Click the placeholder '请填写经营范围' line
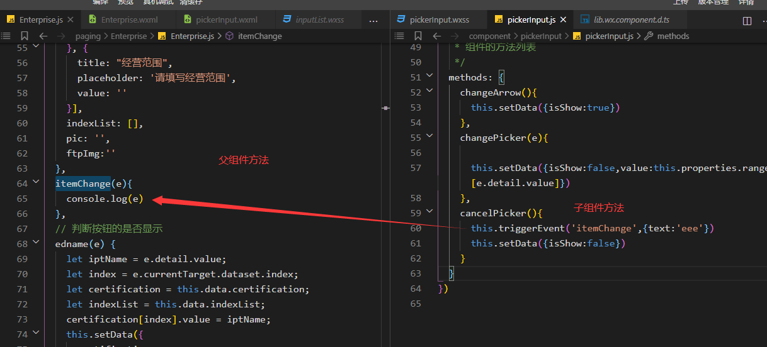767x347 pixels. pyautogui.click(x=157, y=78)
